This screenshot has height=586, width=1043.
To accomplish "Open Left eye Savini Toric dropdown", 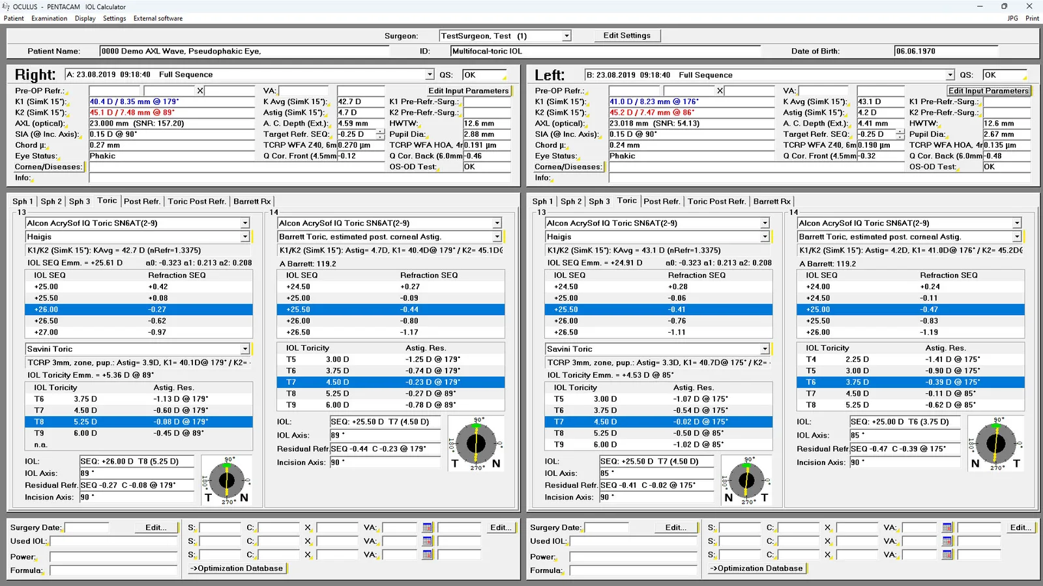I will tap(765, 349).
